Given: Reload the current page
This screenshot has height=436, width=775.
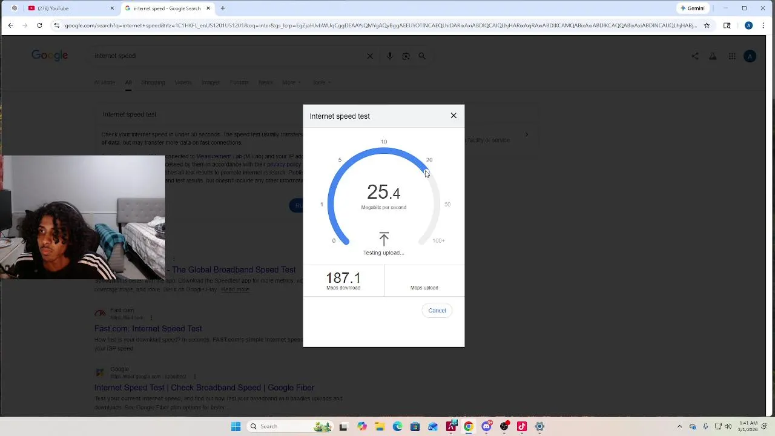Looking at the screenshot, I should 39,25.
